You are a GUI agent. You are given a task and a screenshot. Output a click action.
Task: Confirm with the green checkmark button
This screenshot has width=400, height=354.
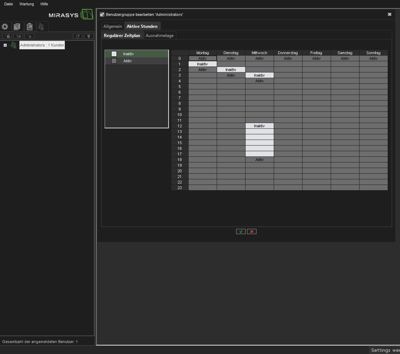241,231
